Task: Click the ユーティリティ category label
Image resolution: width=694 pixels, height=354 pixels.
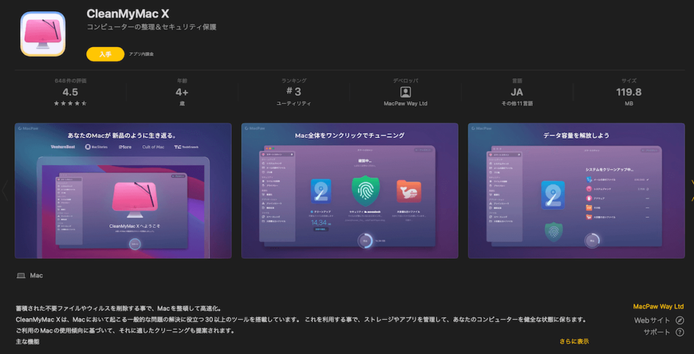Action: pyautogui.click(x=293, y=104)
